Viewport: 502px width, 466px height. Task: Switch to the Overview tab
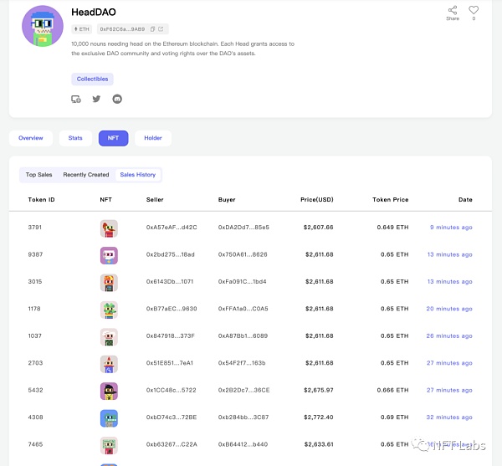pos(30,138)
